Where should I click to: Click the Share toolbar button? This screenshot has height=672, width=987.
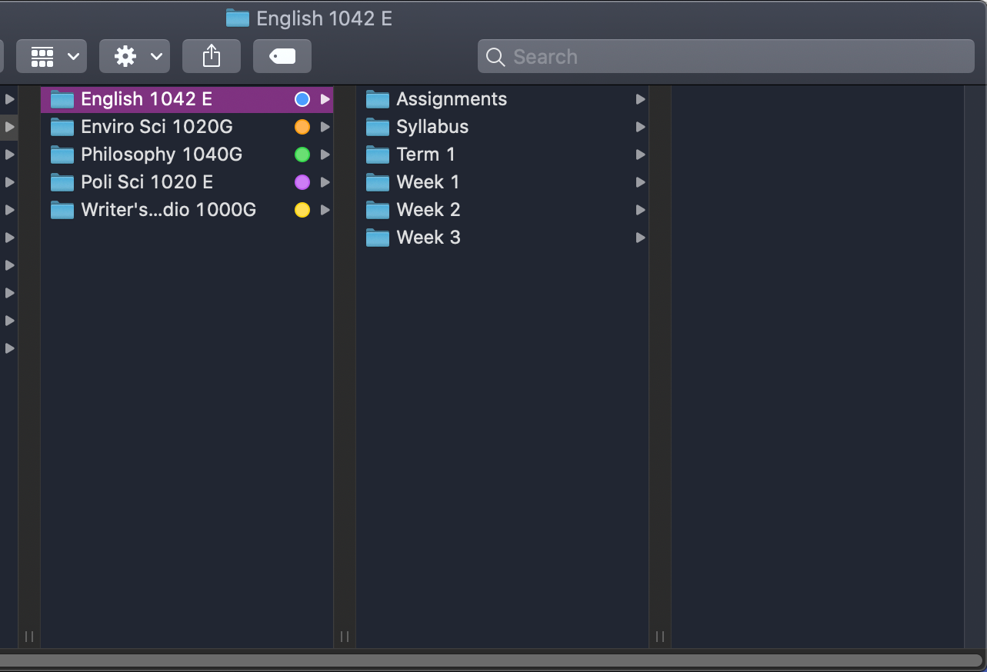point(212,56)
